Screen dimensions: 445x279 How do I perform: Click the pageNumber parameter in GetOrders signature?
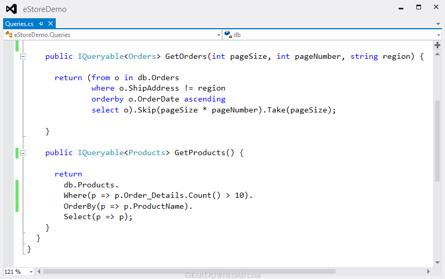pyautogui.click(x=318, y=56)
